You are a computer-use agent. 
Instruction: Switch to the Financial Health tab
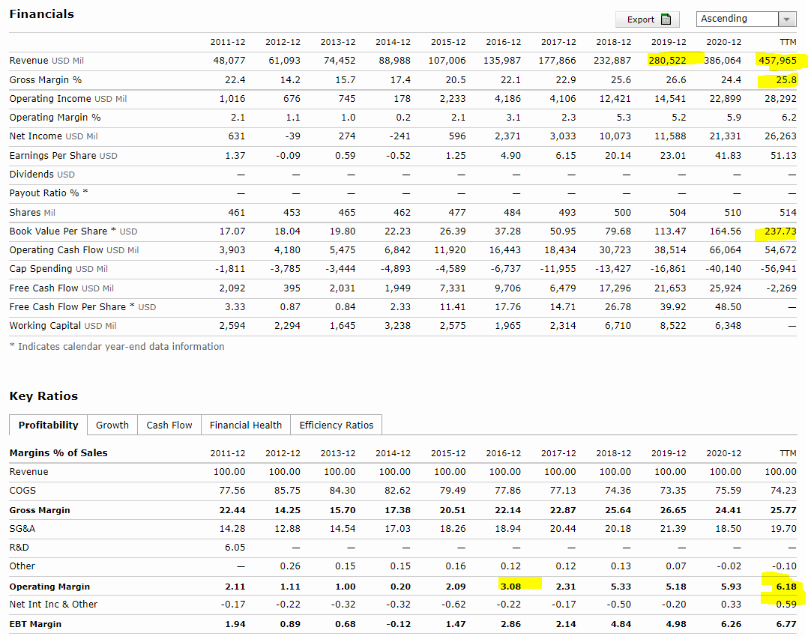point(246,425)
